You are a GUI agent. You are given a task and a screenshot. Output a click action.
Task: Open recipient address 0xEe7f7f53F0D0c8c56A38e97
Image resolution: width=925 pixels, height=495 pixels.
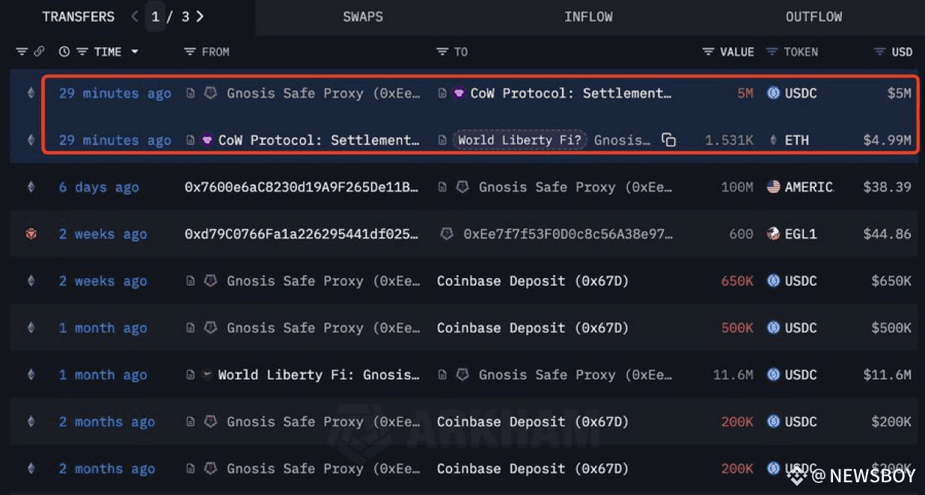click(x=568, y=234)
